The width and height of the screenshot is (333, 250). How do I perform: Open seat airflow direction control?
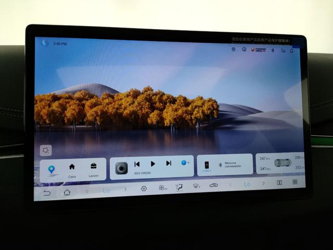click(x=180, y=187)
